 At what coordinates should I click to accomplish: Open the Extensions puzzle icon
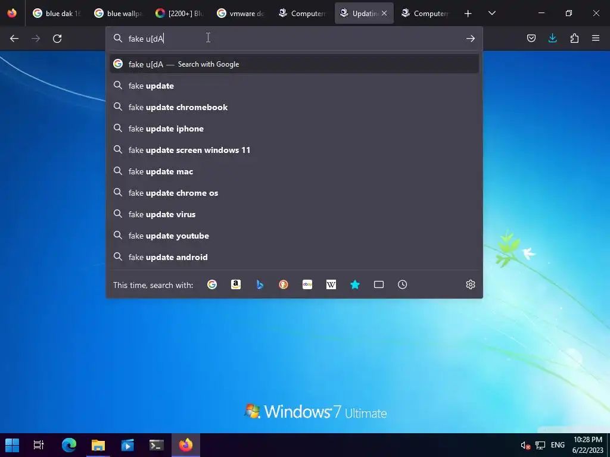tap(574, 38)
